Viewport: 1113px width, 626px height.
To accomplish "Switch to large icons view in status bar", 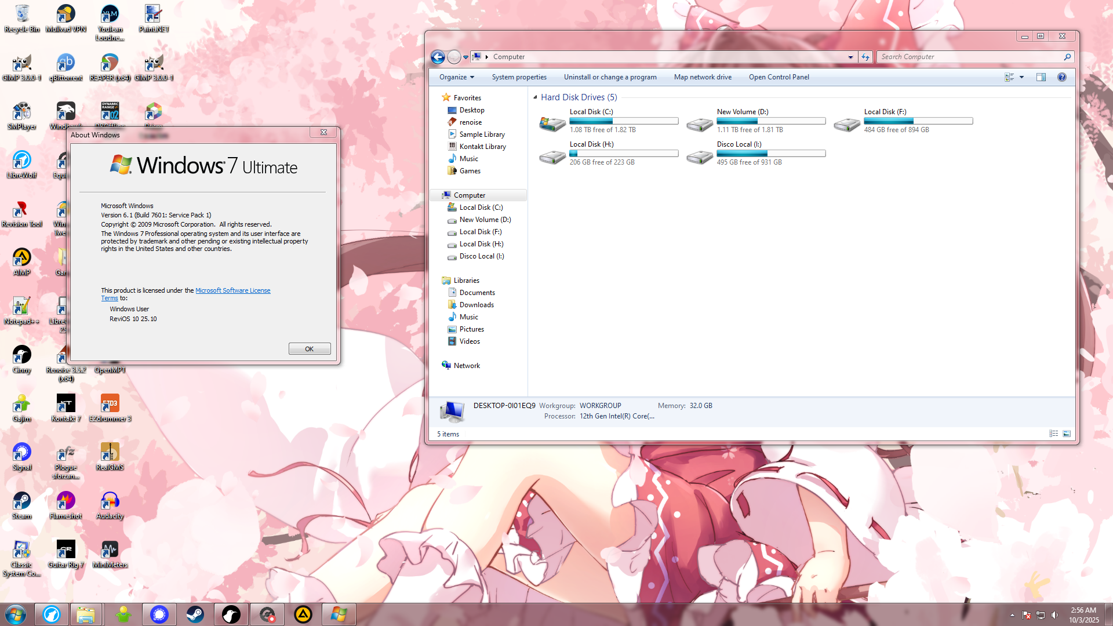I will [x=1067, y=434].
